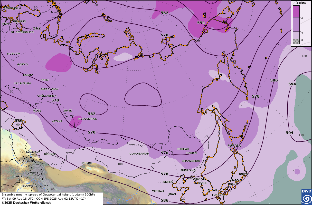Click the KUYBYSHEV city label
This screenshot has height=205, width=312.
coord(23,84)
